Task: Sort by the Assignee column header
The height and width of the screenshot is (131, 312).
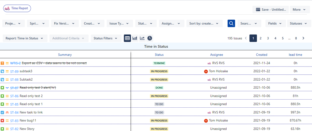Action: coord(216,55)
